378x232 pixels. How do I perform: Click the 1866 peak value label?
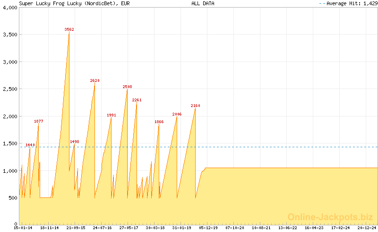coord(159,122)
